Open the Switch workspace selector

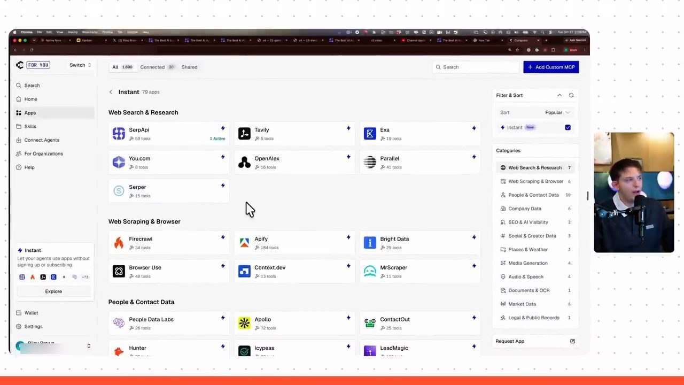pyautogui.click(x=80, y=65)
